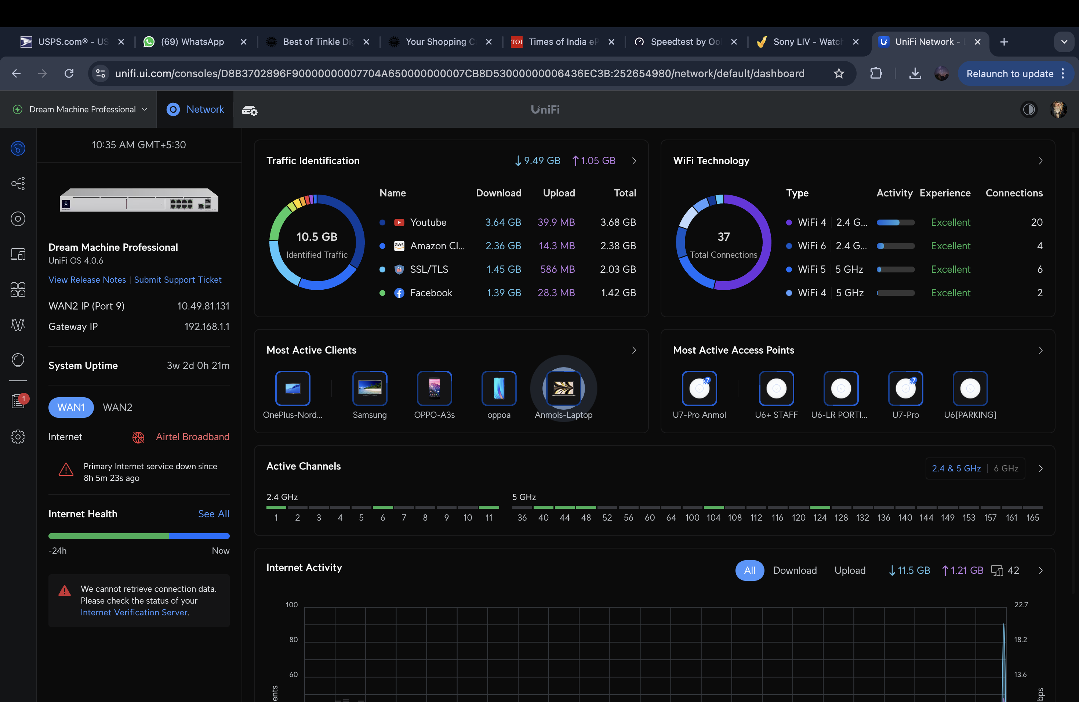Open UniFi Devices sidebar icon
Image resolution: width=1079 pixels, height=702 pixels.
tap(18, 219)
